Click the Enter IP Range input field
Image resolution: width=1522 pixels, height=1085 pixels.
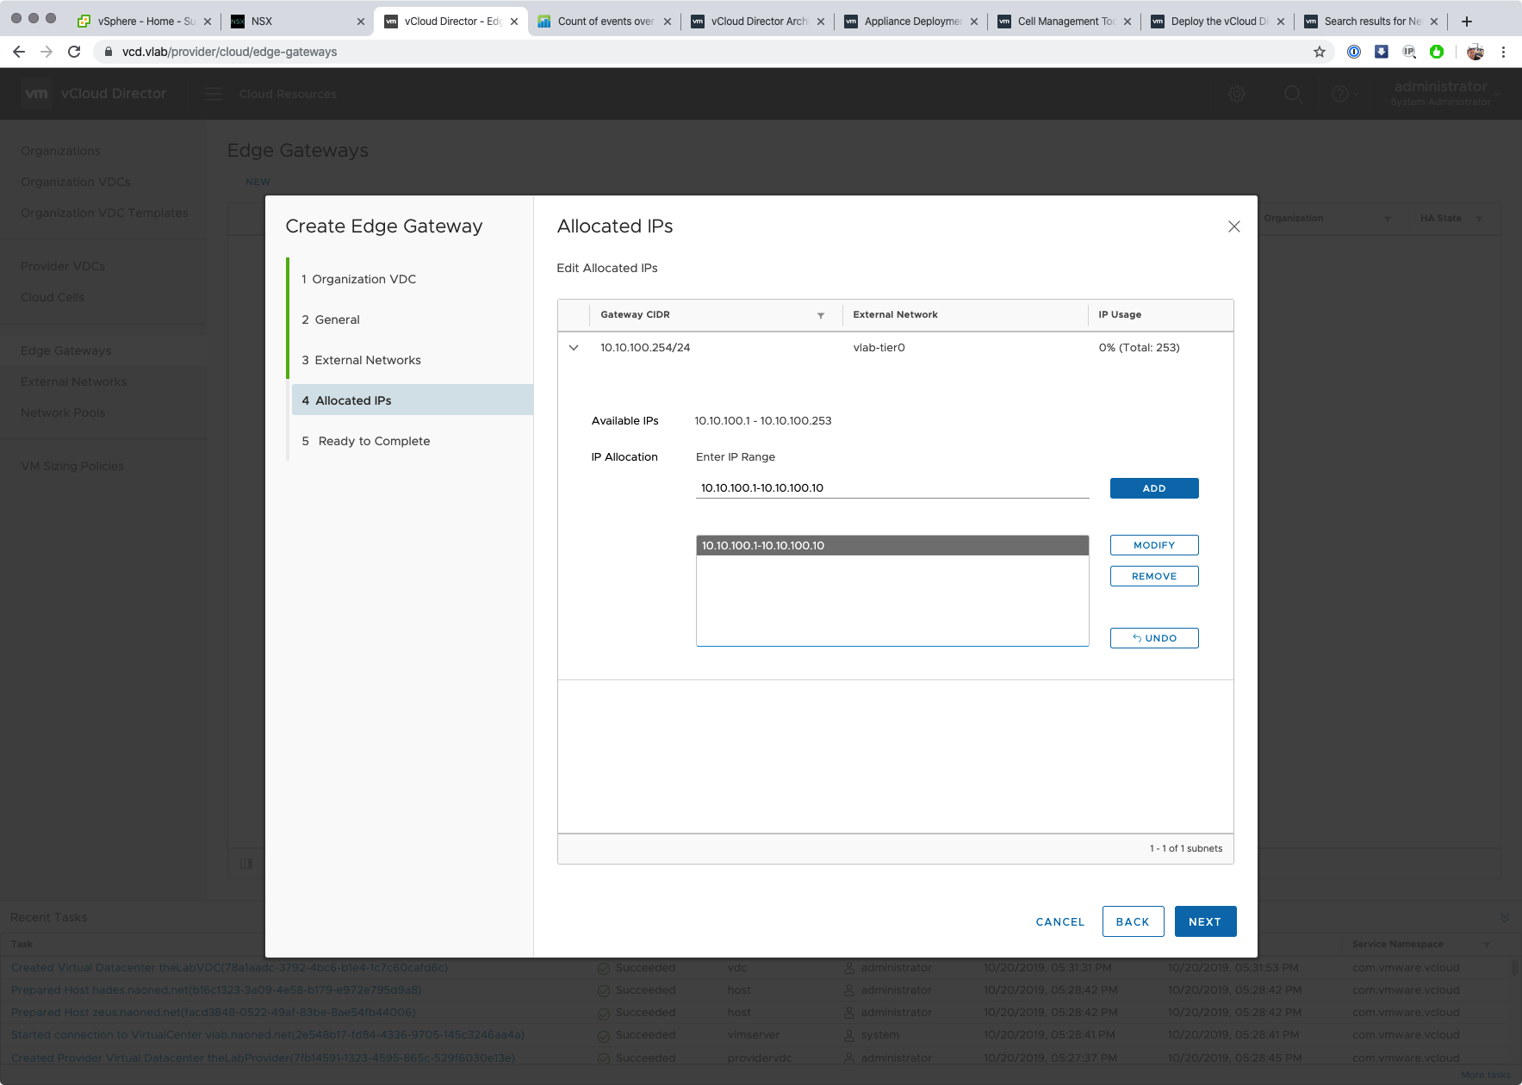(891, 487)
